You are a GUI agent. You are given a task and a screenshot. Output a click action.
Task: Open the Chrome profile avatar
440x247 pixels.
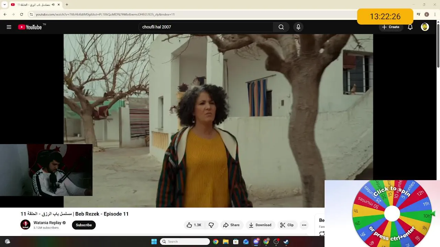point(427,14)
